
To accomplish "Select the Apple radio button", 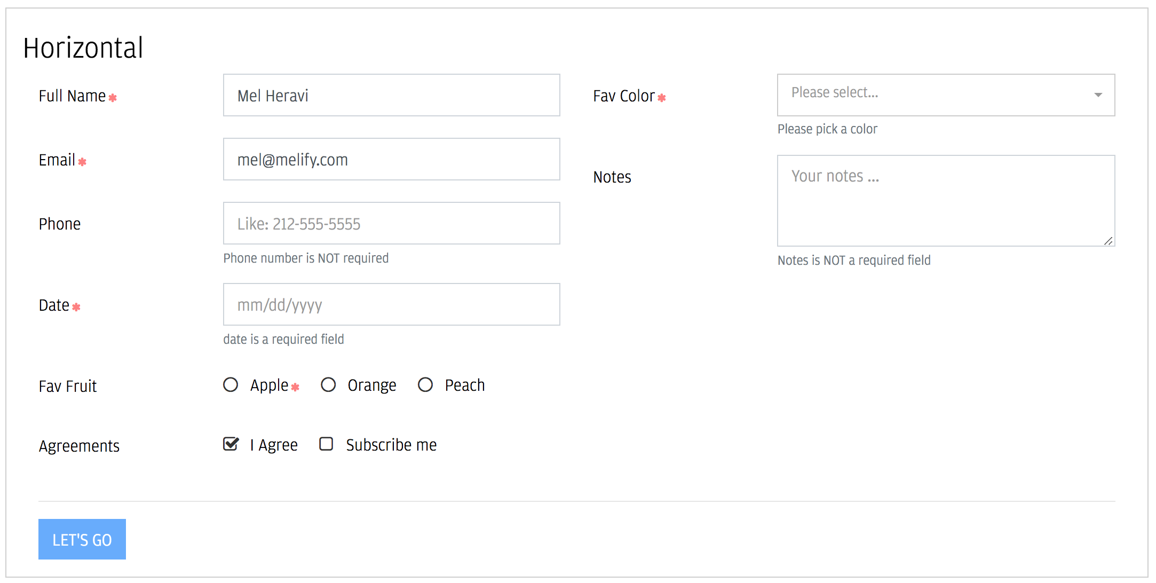I will [231, 384].
